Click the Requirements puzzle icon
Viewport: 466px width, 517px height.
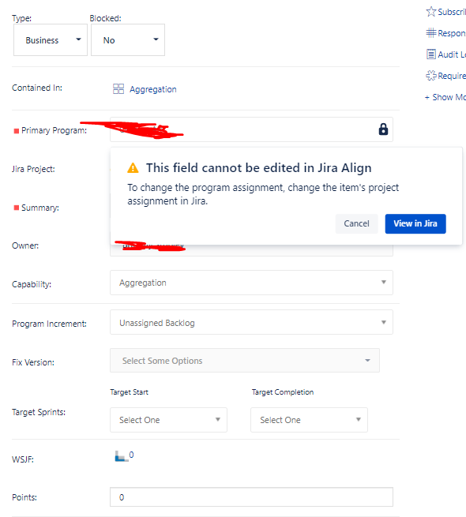tap(431, 76)
